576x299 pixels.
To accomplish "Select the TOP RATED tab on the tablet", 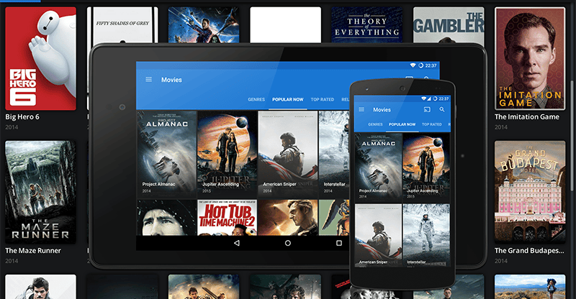I will (322, 99).
